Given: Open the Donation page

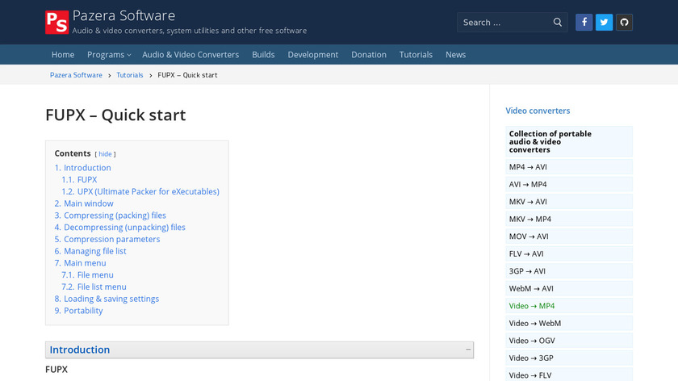Looking at the screenshot, I should click(x=368, y=55).
